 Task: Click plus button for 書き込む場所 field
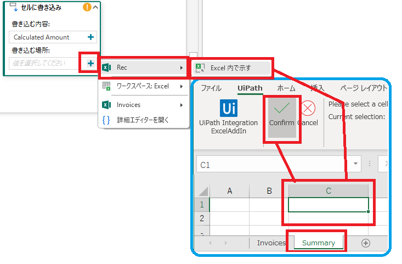click(90, 63)
